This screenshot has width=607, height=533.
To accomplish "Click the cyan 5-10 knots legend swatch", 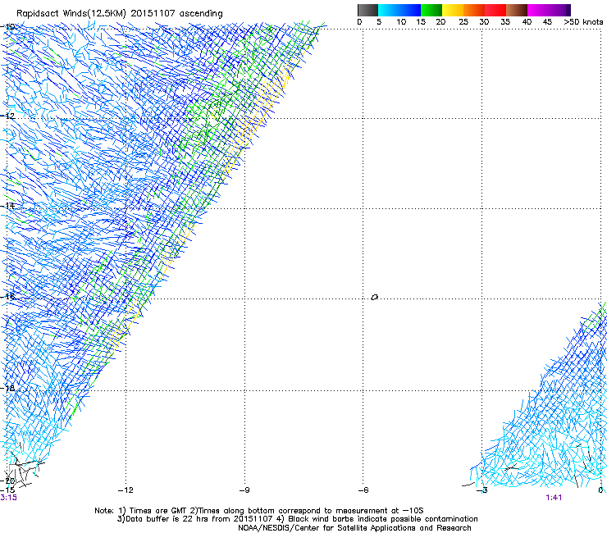I will (389, 10).
